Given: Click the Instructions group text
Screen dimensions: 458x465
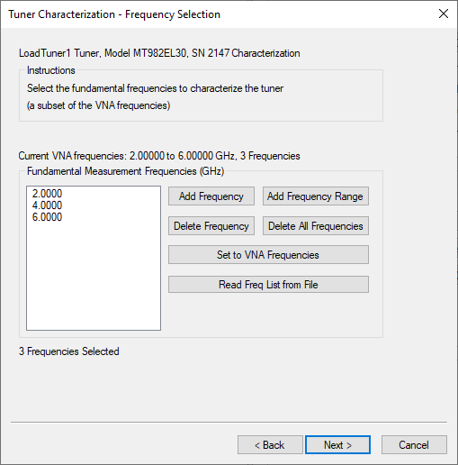Looking at the screenshot, I should click(x=155, y=96).
